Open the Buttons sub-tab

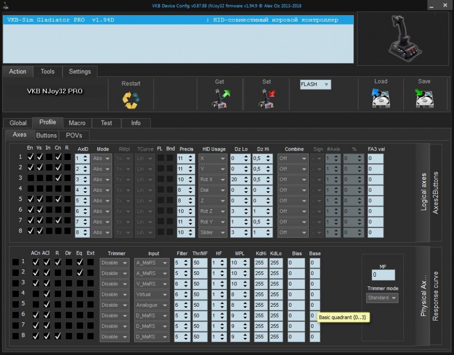(x=46, y=135)
